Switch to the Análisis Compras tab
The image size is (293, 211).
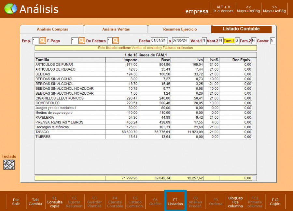tap(52, 29)
